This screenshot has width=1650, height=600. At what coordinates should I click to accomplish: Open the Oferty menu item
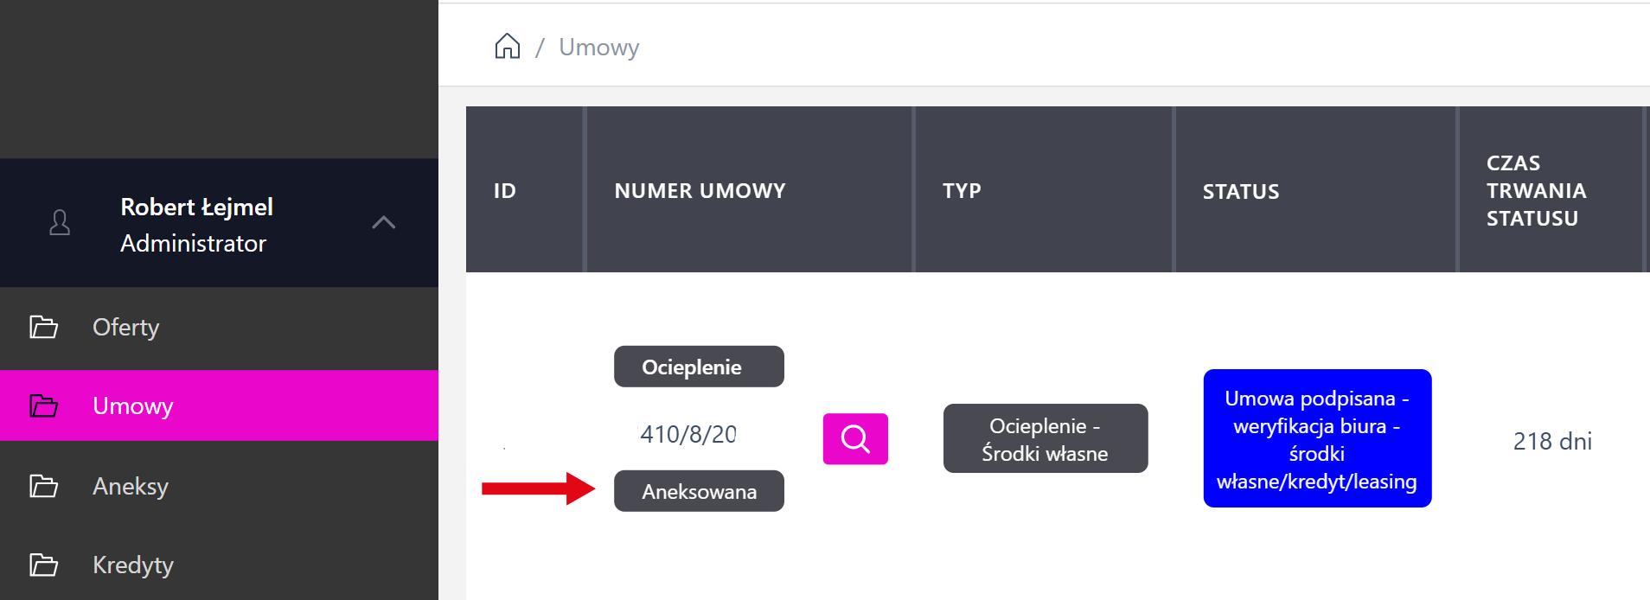[126, 327]
